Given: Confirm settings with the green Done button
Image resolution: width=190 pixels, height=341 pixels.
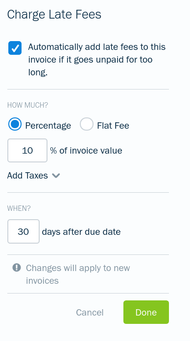Looking at the screenshot, I should [x=146, y=312].
